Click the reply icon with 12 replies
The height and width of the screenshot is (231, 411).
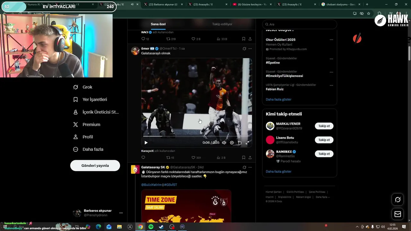tap(143, 39)
